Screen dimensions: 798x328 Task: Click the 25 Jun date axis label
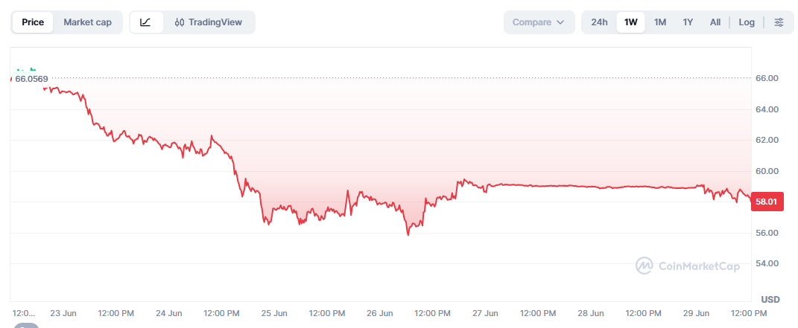[x=273, y=313]
